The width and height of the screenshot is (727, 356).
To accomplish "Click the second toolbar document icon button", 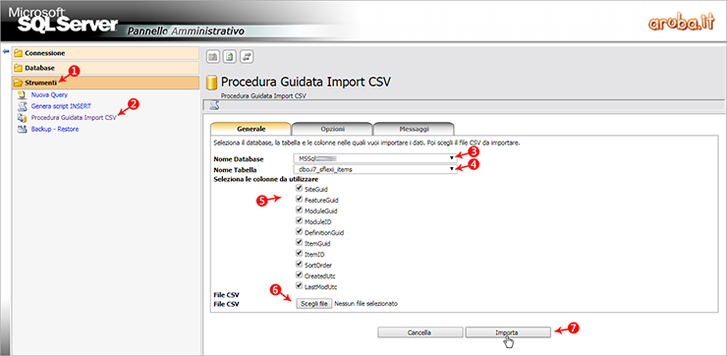I will point(230,57).
